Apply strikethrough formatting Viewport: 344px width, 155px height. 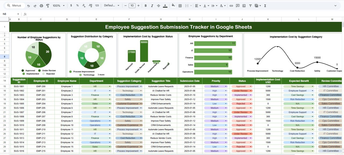[x=158, y=5]
